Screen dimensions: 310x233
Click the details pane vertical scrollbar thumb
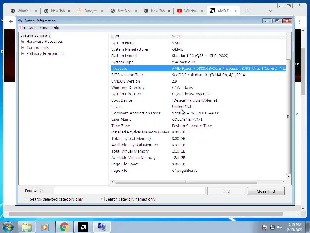pyautogui.click(x=289, y=116)
